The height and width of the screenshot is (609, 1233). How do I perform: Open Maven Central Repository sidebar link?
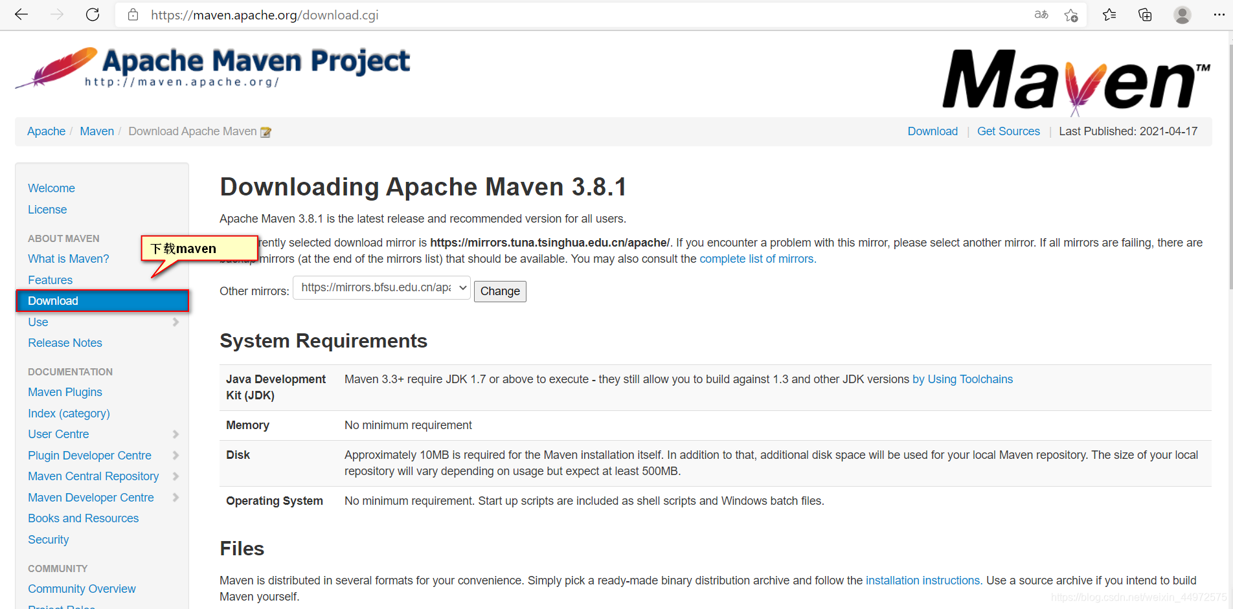[93, 476]
